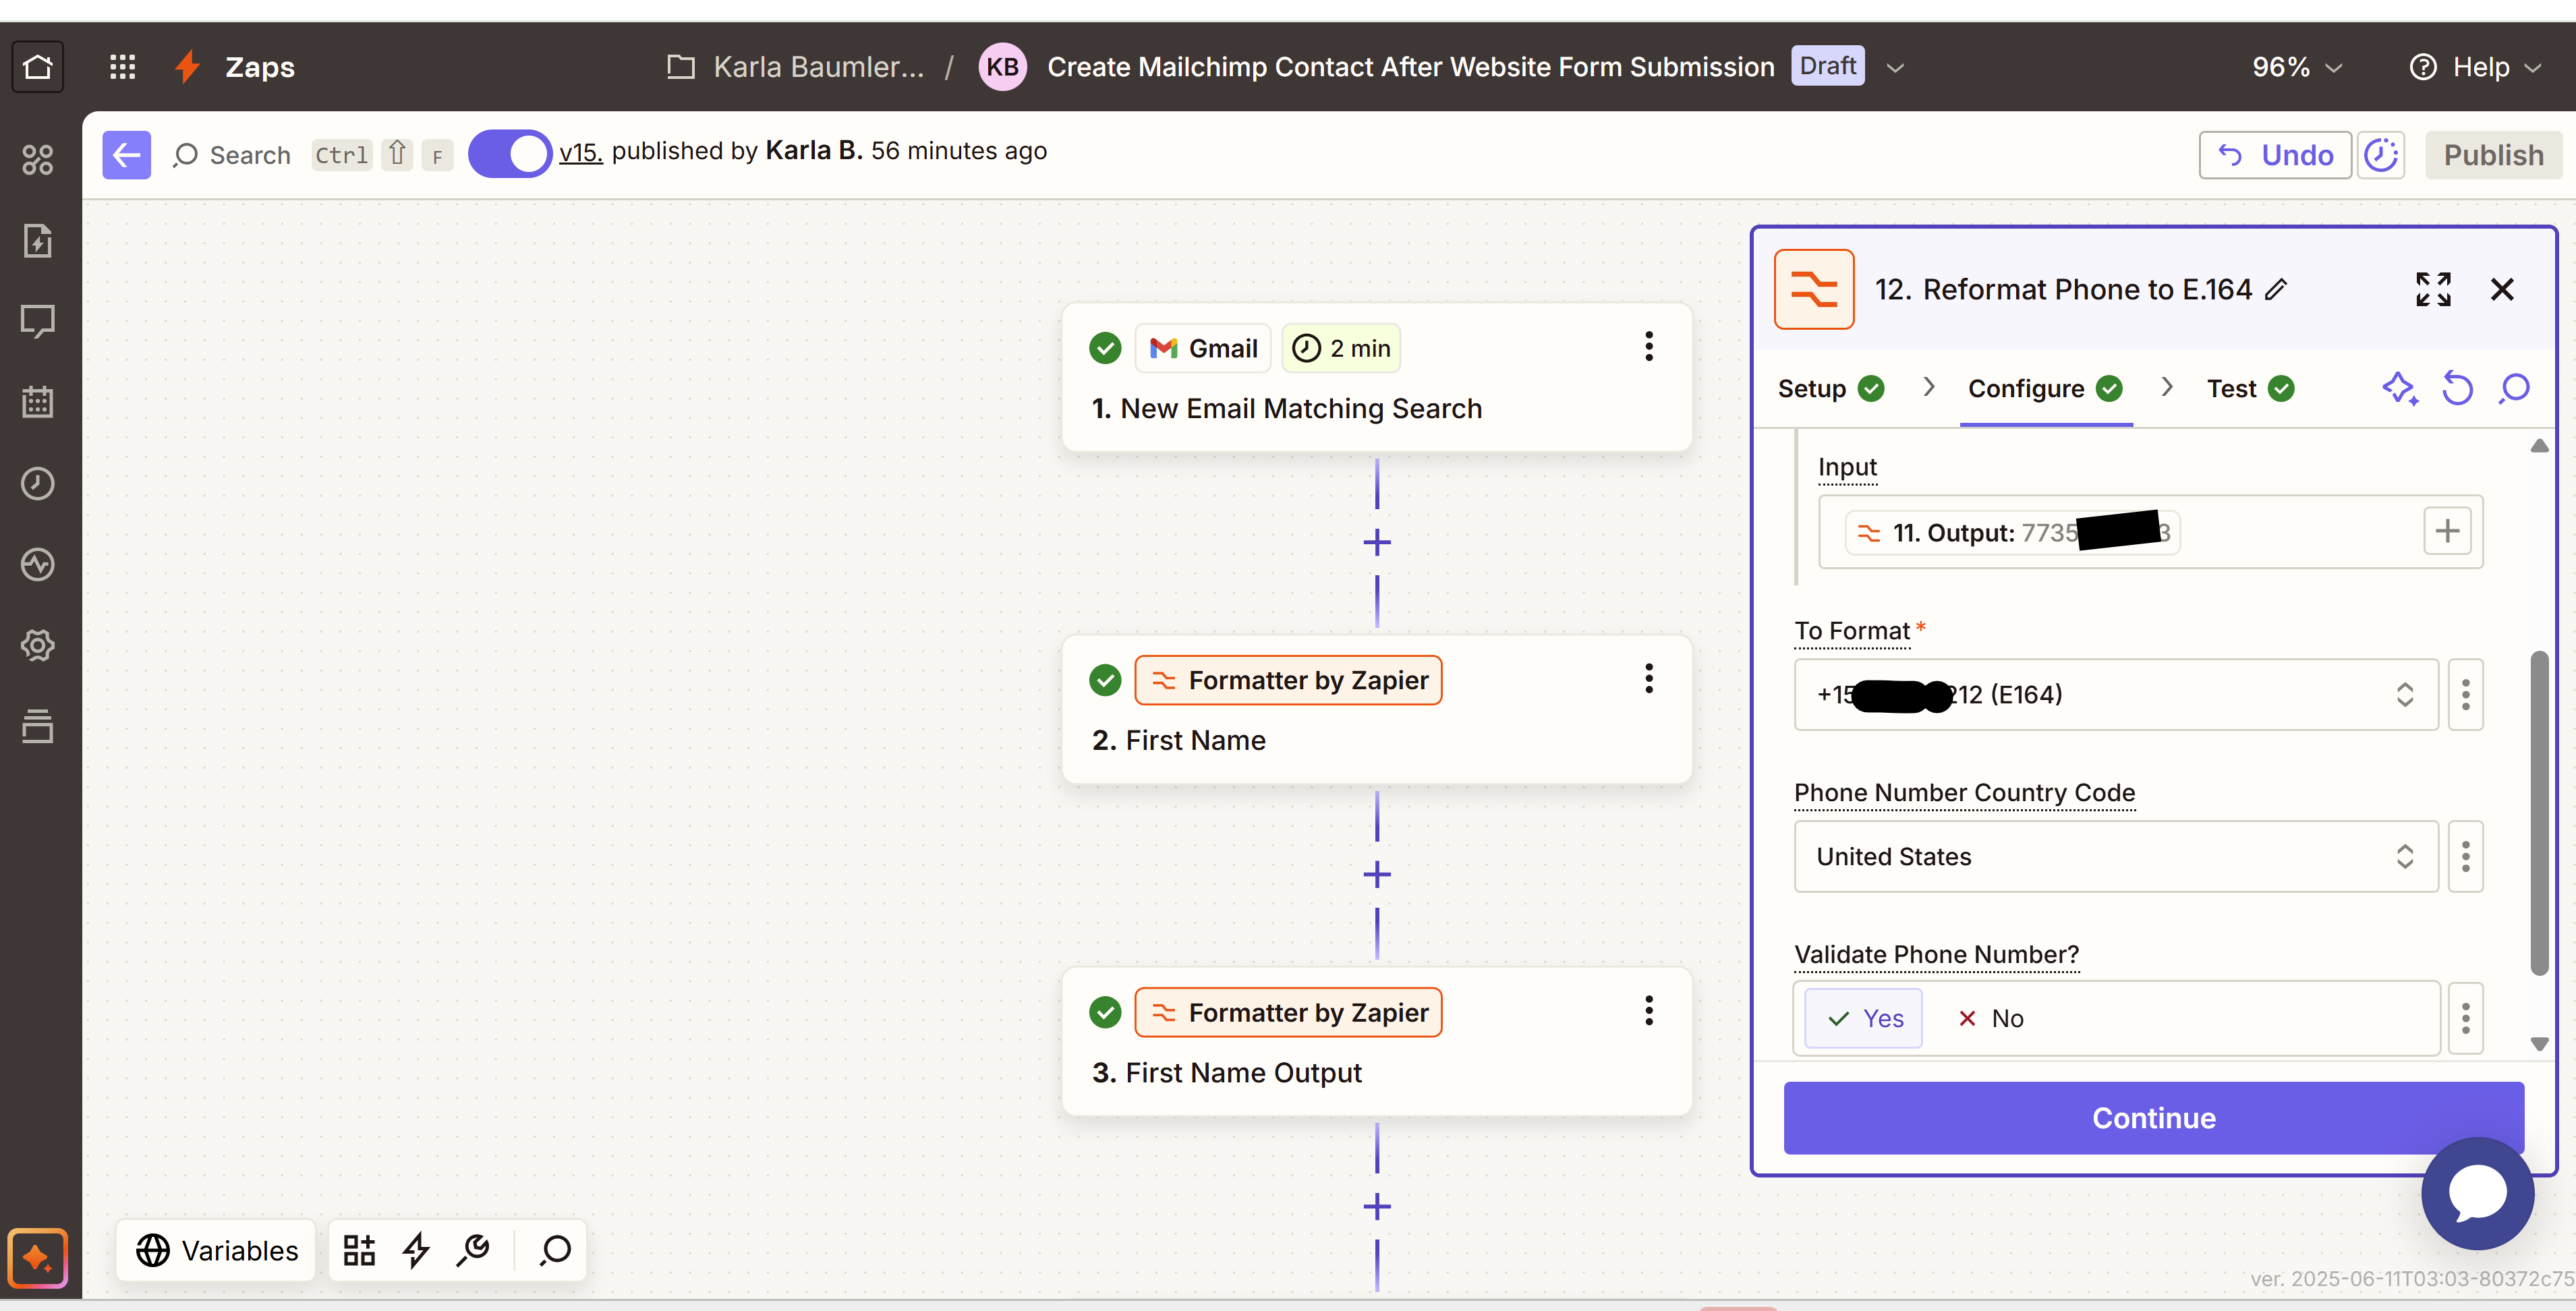The width and height of the screenshot is (2576, 1311).
Task: Select Yes for Validate Phone Number
Action: click(x=1865, y=1019)
